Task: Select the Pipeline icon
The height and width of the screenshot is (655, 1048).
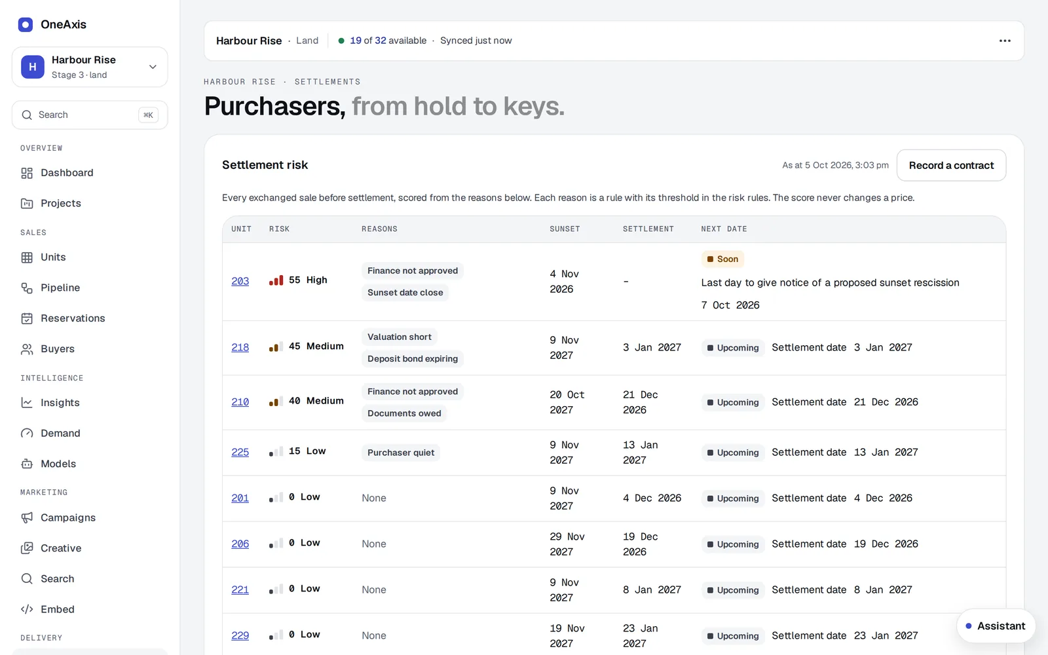Action: pyautogui.click(x=27, y=288)
